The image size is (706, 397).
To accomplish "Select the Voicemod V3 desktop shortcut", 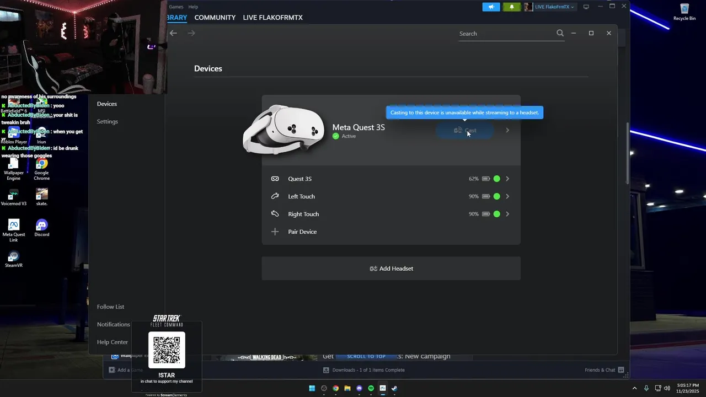I will [14, 197].
